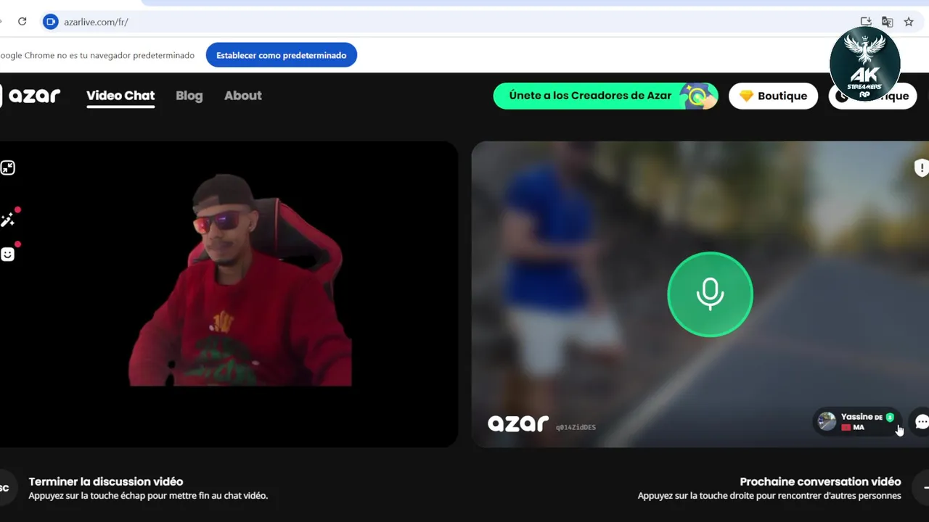Screen dimensions: 929x522
Task: Open the Boutique gem button
Action: pos(773,96)
